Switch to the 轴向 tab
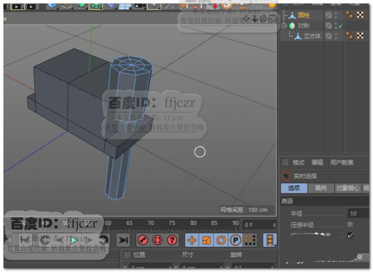 click(x=321, y=188)
